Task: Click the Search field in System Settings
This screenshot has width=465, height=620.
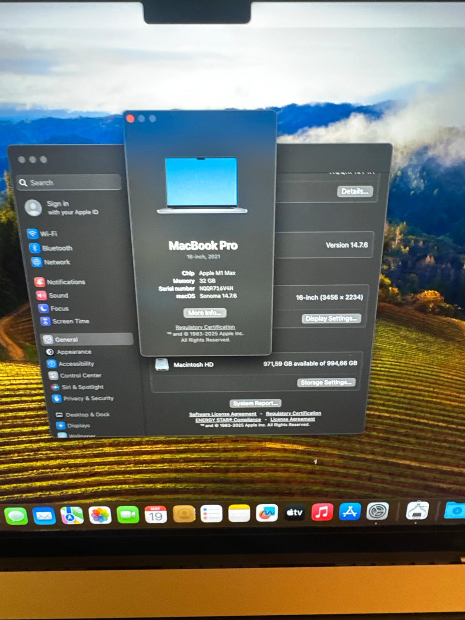Action: [x=69, y=183]
